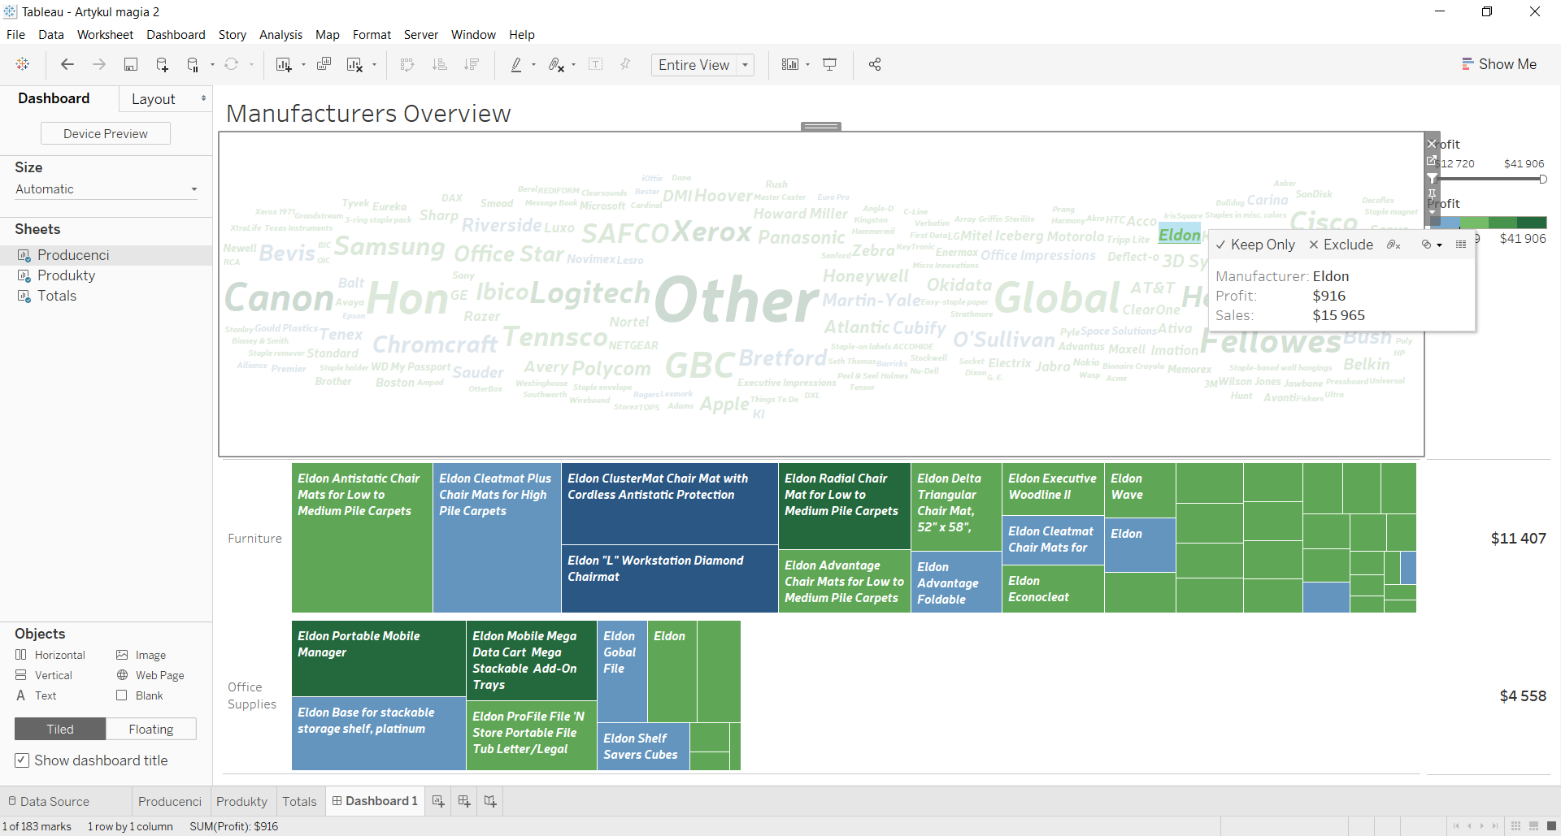Click the Device Preview button
The width and height of the screenshot is (1561, 836).
click(106, 133)
